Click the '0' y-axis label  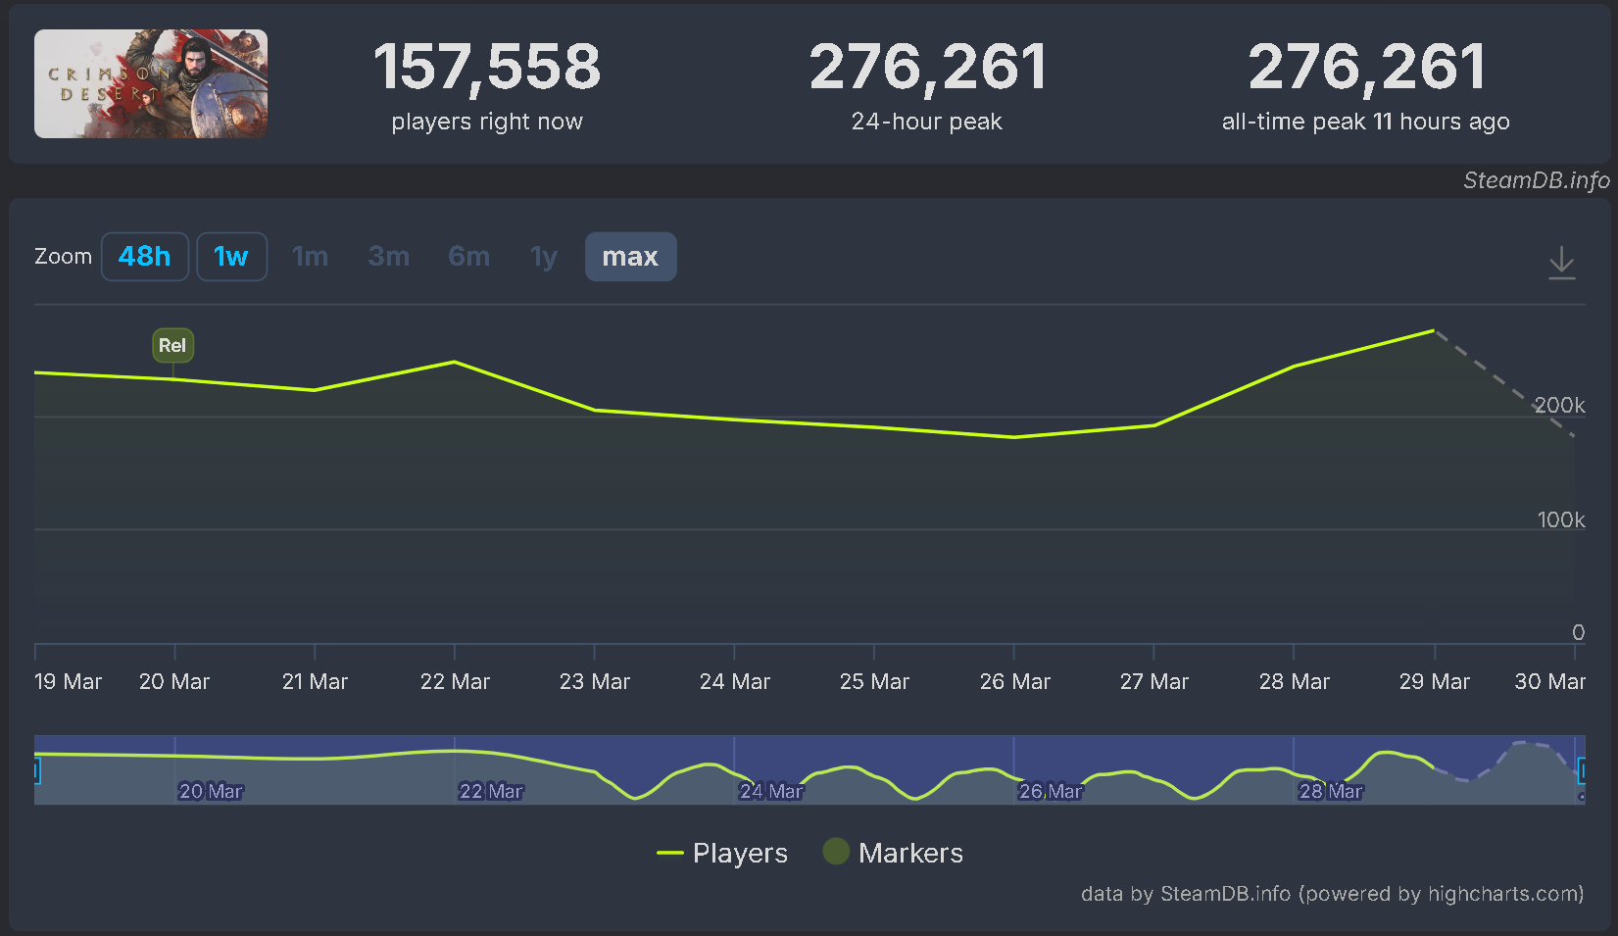pos(1578,632)
